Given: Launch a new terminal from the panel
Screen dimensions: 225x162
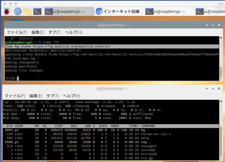Looking at the screenshot, I should 37,12.
